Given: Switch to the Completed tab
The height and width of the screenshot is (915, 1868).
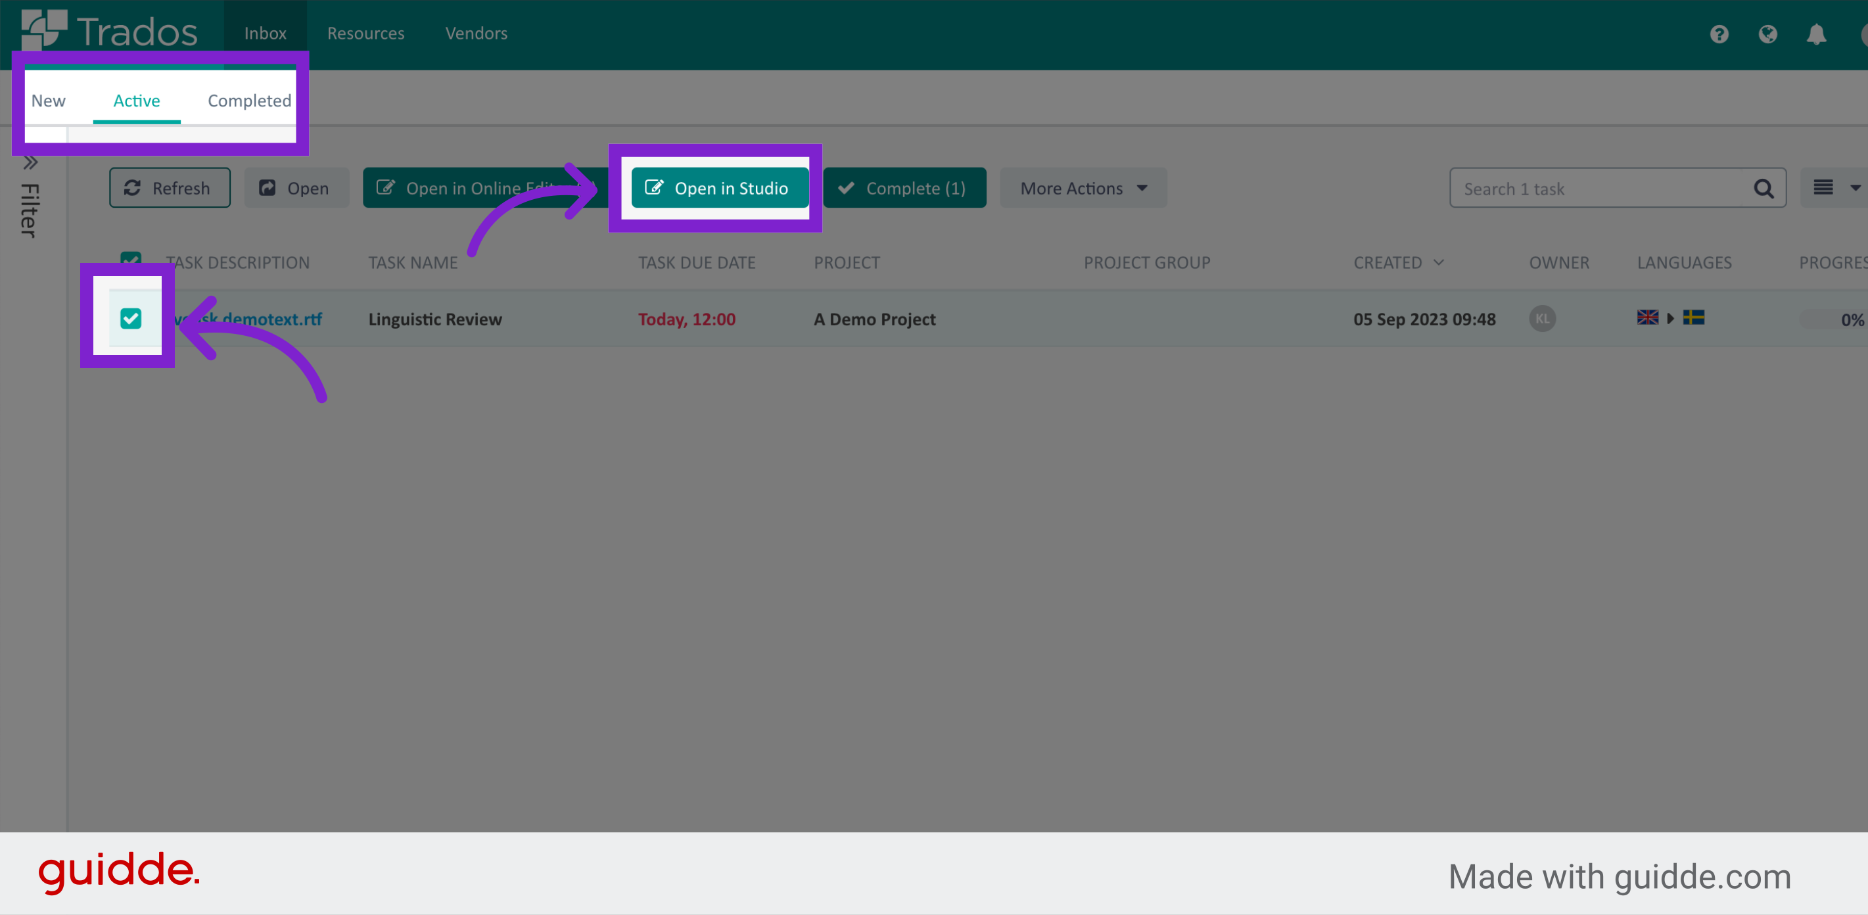Looking at the screenshot, I should pyautogui.click(x=250, y=101).
